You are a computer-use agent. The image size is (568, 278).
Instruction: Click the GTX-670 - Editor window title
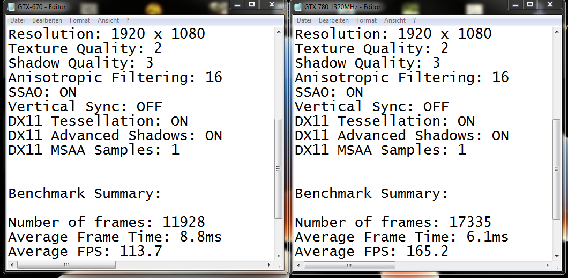tap(42, 6)
